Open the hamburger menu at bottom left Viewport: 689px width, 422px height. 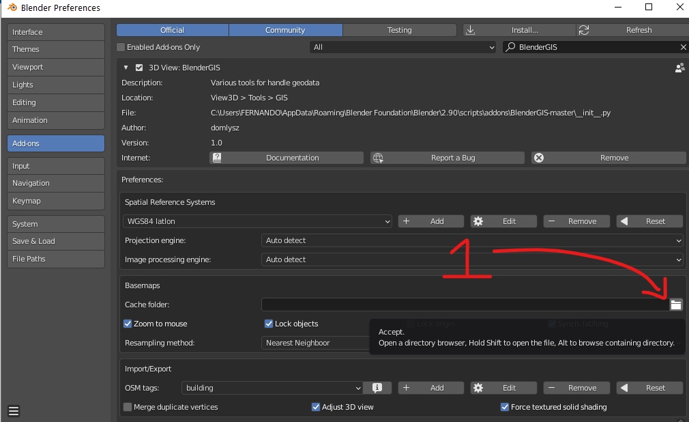point(14,411)
